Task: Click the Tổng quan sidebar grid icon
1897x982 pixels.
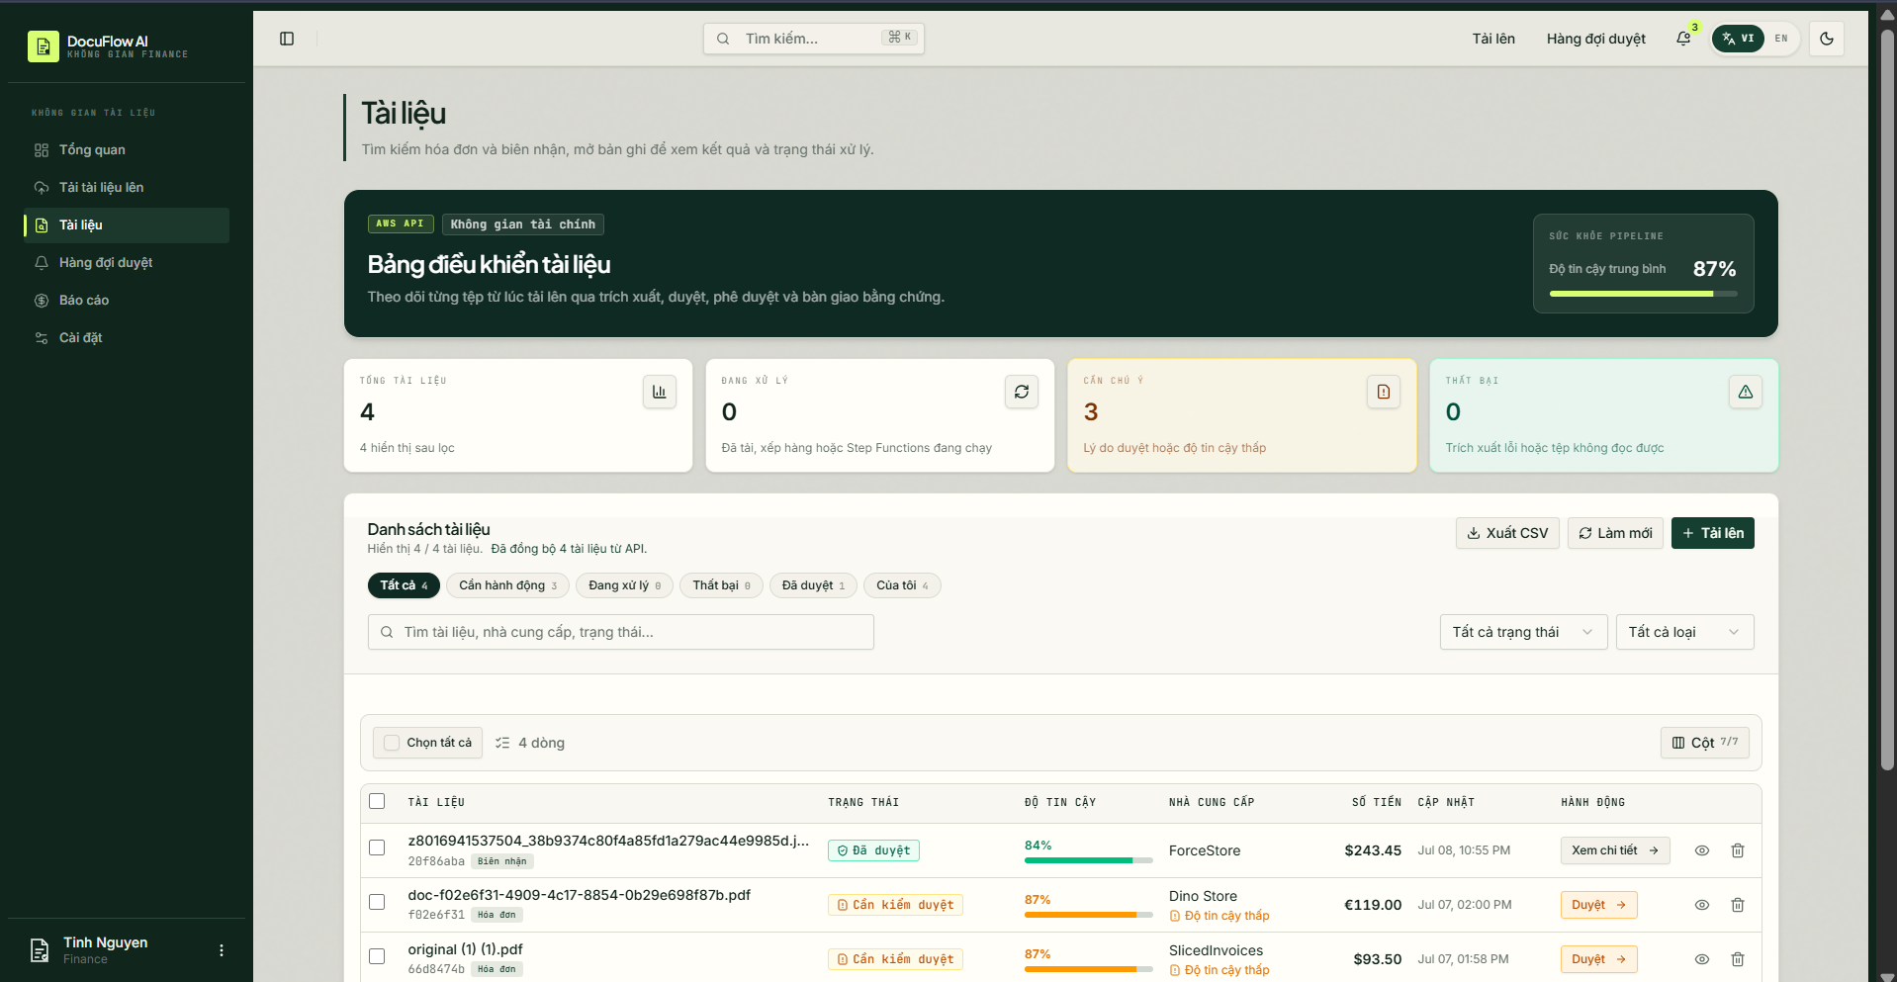Action: (42, 150)
